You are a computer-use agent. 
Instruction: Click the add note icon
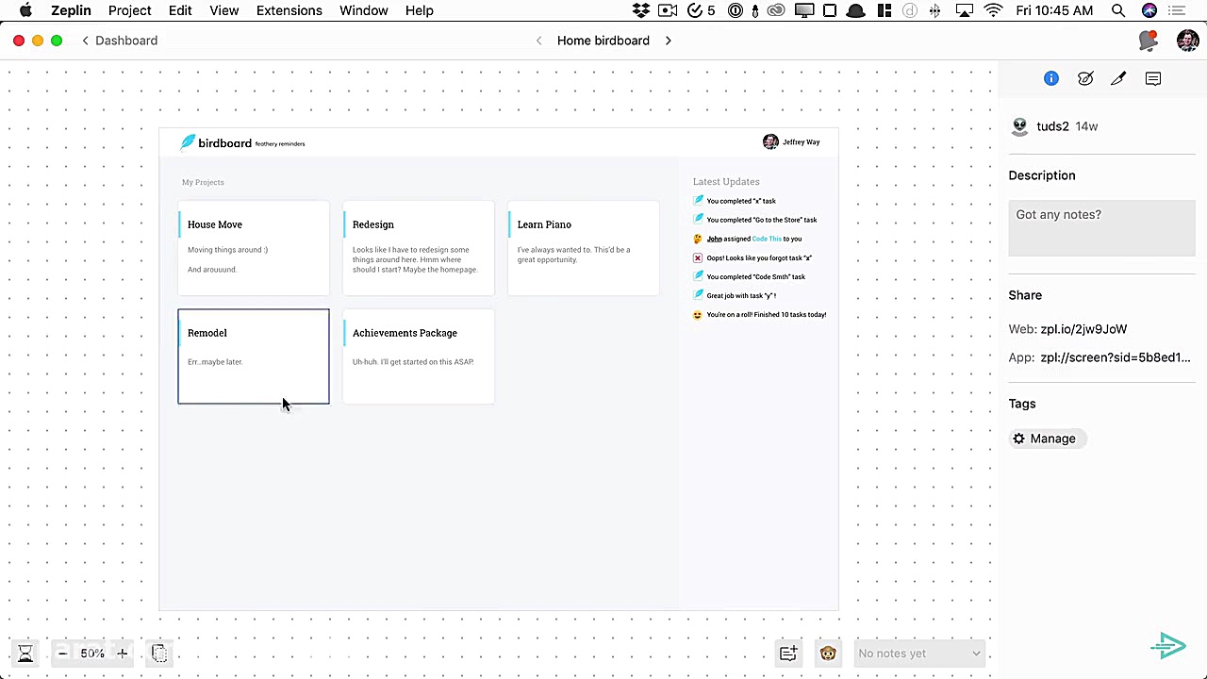pyautogui.click(x=788, y=653)
